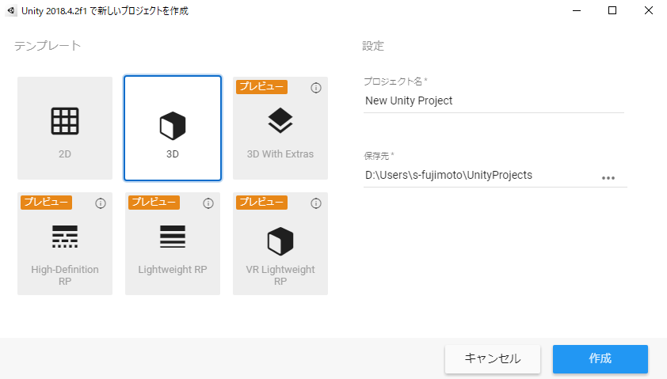Click the プロジェクト名 label
Image resolution: width=667 pixels, height=379 pixels.
[x=395, y=81]
